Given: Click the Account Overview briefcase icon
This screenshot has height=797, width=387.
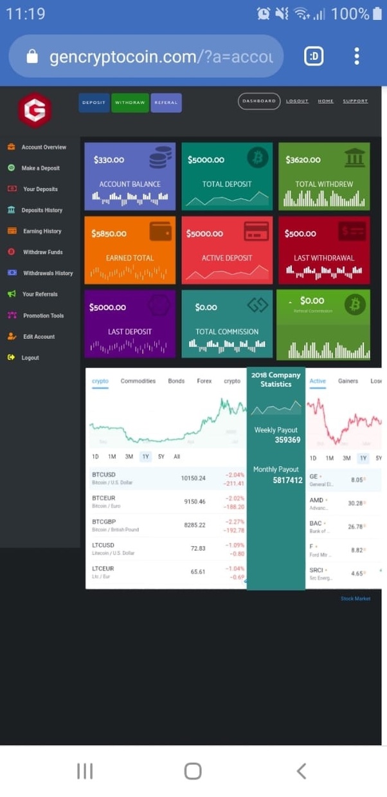Looking at the screenshot, I should (x=12, y=147).
